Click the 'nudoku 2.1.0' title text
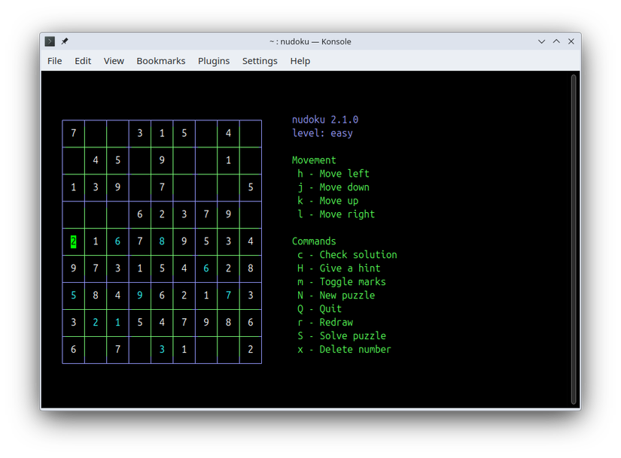Screen dimensions: 621x458 [324, 119]
